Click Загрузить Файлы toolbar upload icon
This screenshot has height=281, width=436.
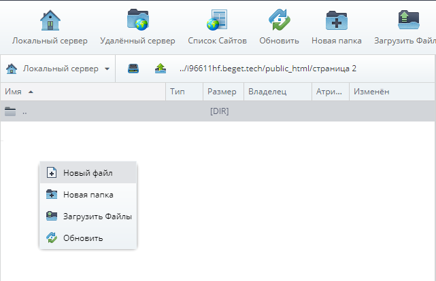pyautogui.click(x=409, y=20)
